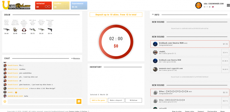Change language via UK flag
Screen dimensions: 230x112
click(x=213, y=7)
